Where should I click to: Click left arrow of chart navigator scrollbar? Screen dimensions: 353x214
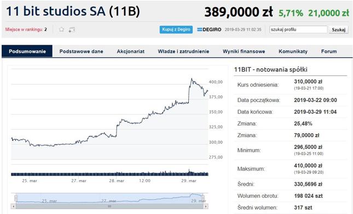click(14, 206)
